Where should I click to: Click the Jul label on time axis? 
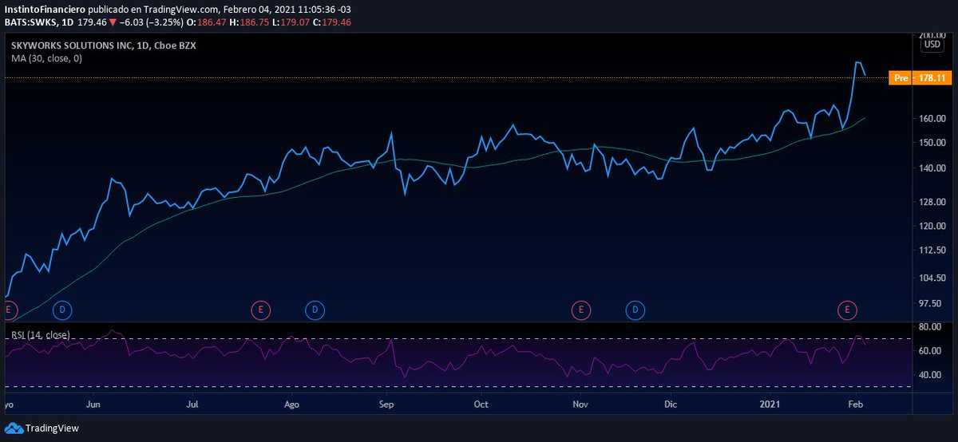[x=192, y=405]
